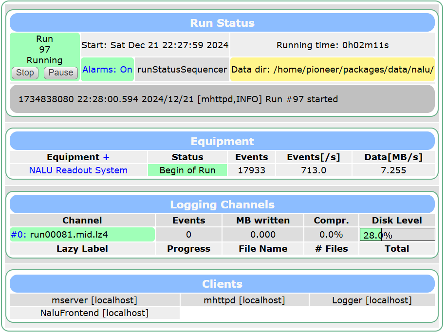
Task: Click the MB written column header
Action: [x=263, y=220]
